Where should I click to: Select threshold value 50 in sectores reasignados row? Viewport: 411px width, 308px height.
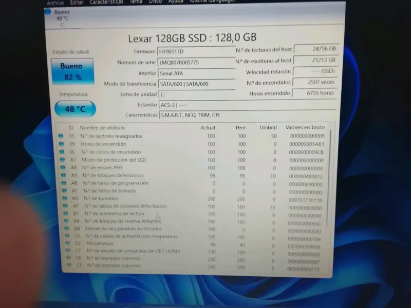click(274, 136)
